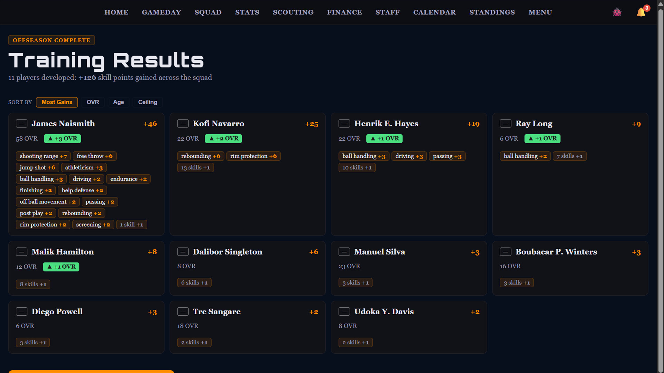The width and height of the screenshot is (664, 373).
Task: Click Kofi Navarro rim protection +6 chip
Action: pos(253,156)
